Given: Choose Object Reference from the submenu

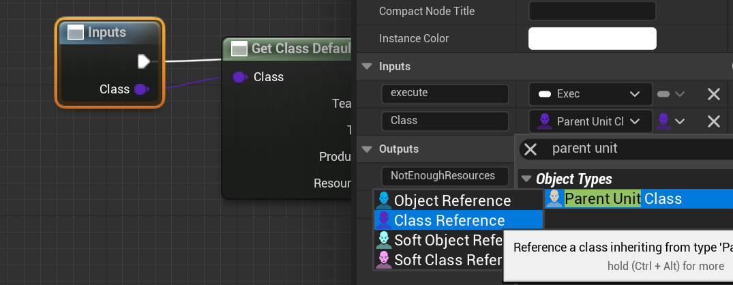Looking at the screenshot, I should click(452, 200).
